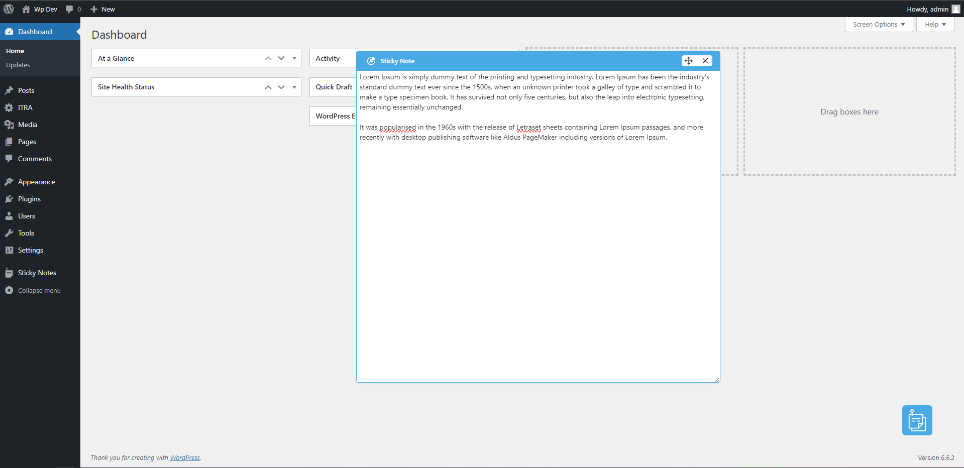The height and width of the screenshot is (468, 964).
Task: Click the Quick Draft widget title
Action: tap(334, 87)
